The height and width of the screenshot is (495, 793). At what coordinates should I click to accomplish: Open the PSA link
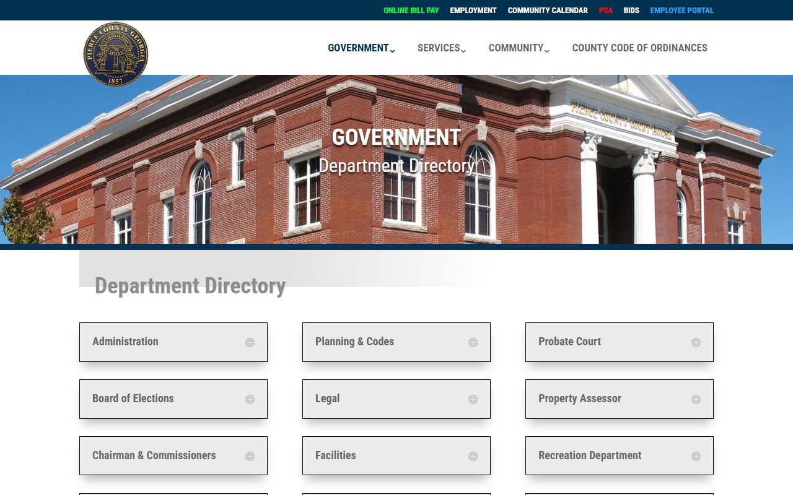[x=606, y=11]
